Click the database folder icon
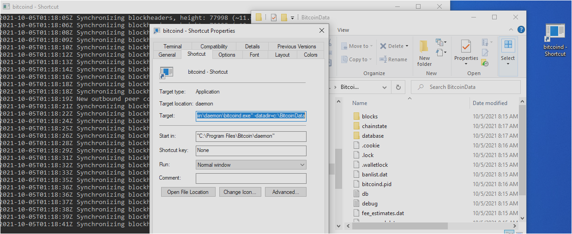This screenshot has height=234, width=572. 356,136
